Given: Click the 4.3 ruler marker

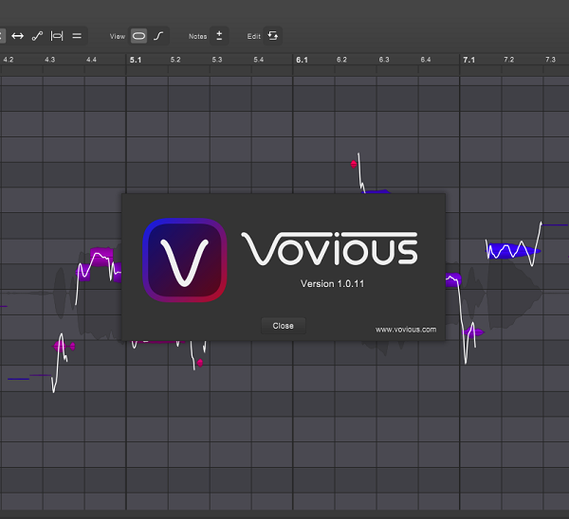Looking at the screenshot, I should point(49,60).
